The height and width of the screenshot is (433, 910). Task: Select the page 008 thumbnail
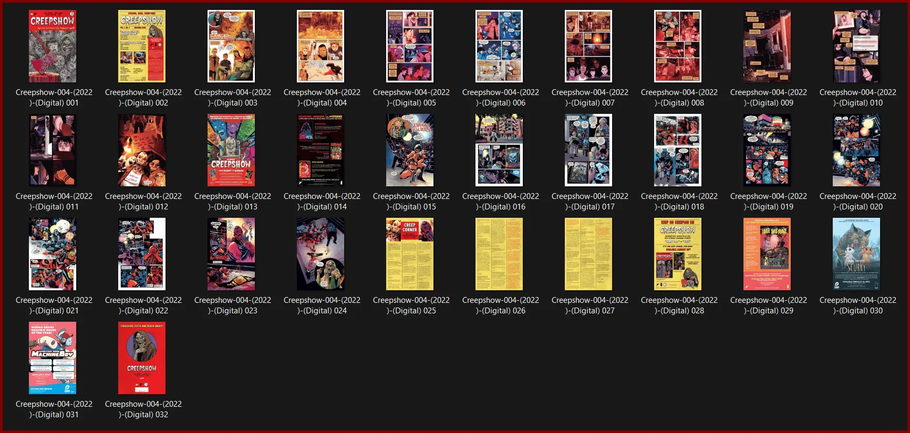678,46
